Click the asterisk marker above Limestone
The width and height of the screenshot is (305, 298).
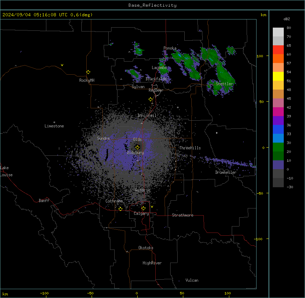(x=54, y=122)
